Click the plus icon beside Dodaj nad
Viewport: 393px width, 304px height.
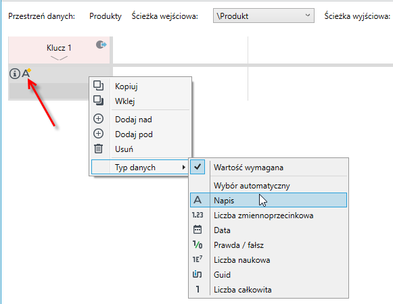99,119
